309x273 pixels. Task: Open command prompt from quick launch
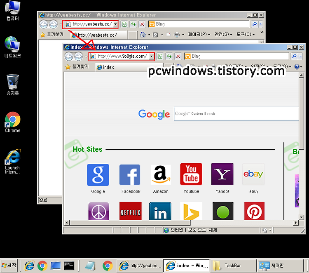tap(69, 266)
